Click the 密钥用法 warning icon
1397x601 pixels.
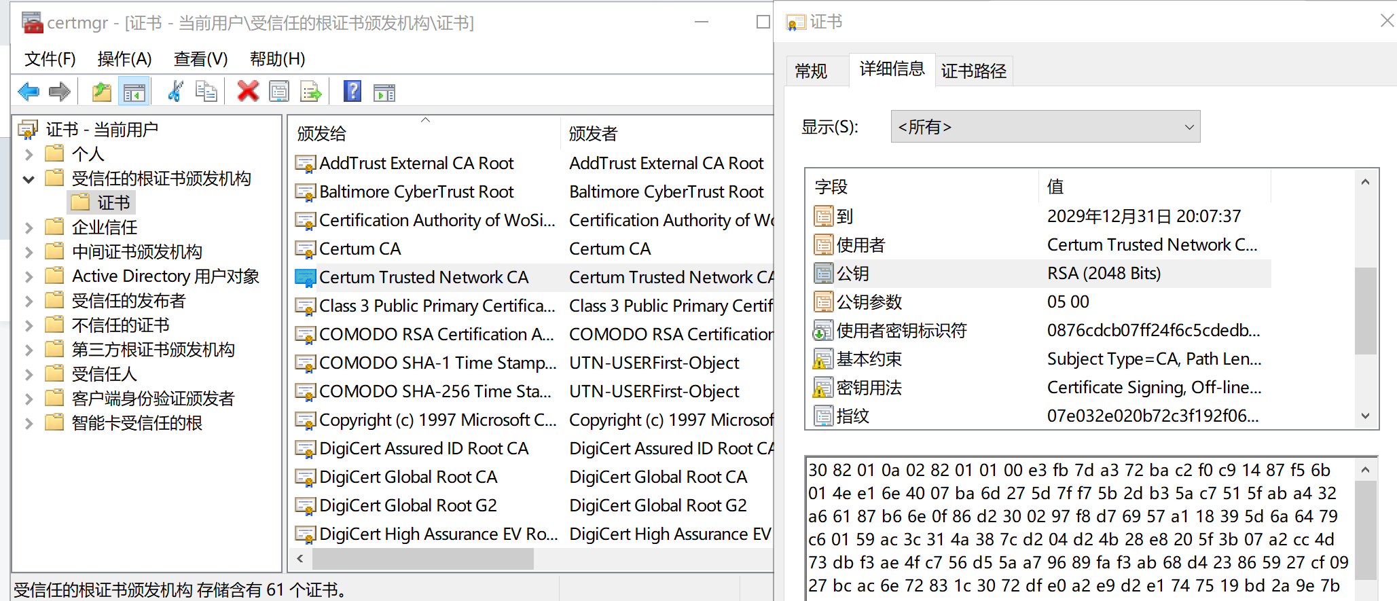pos(823,388)
